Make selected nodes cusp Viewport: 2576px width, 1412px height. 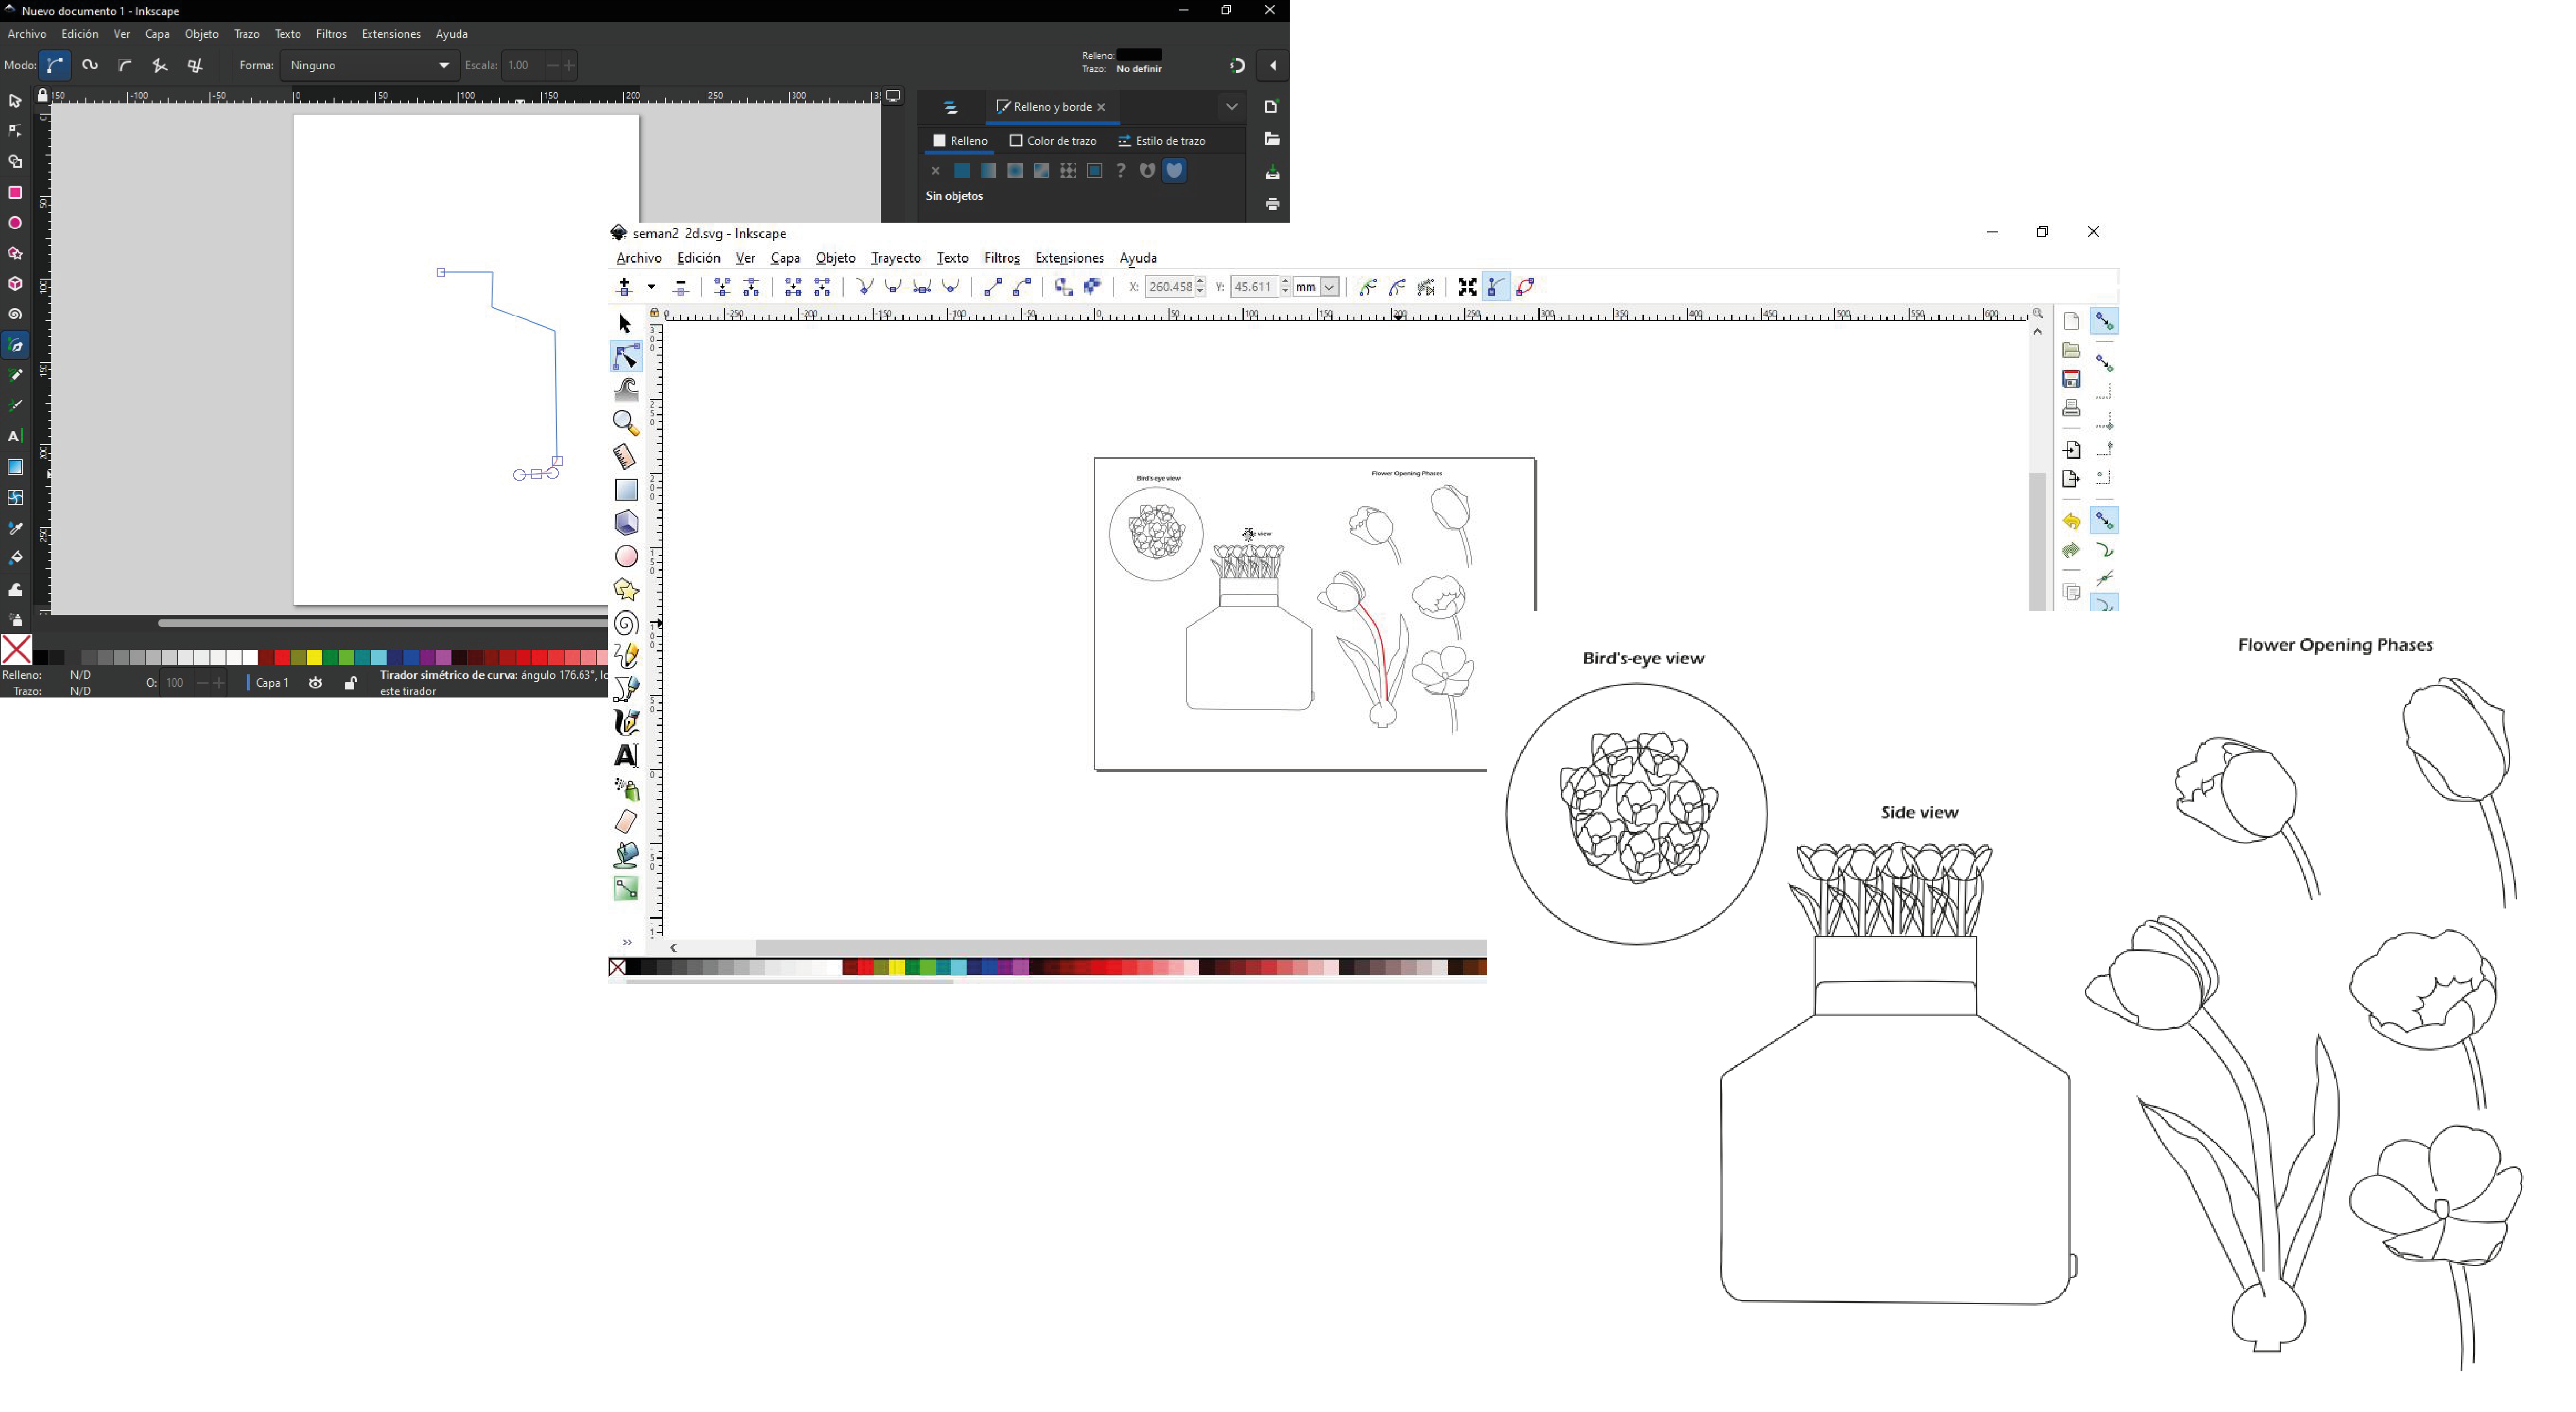point(865,287)
